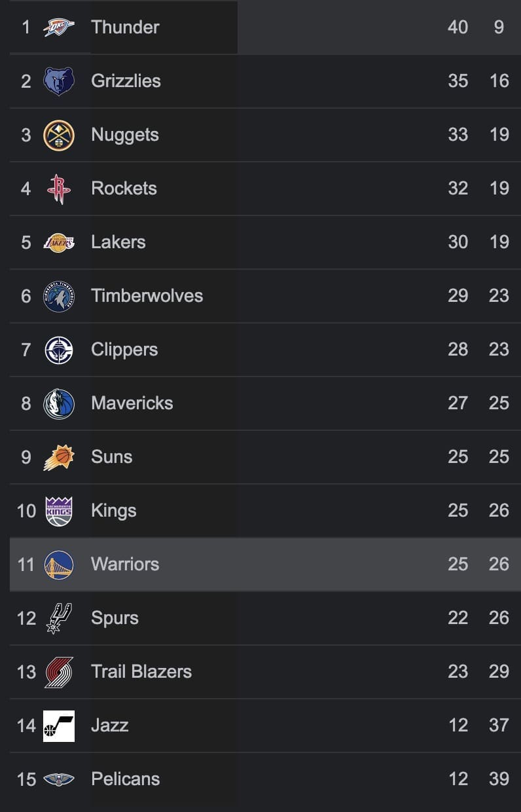Click the Trail Blazers logo

click(x=59, y=672)
